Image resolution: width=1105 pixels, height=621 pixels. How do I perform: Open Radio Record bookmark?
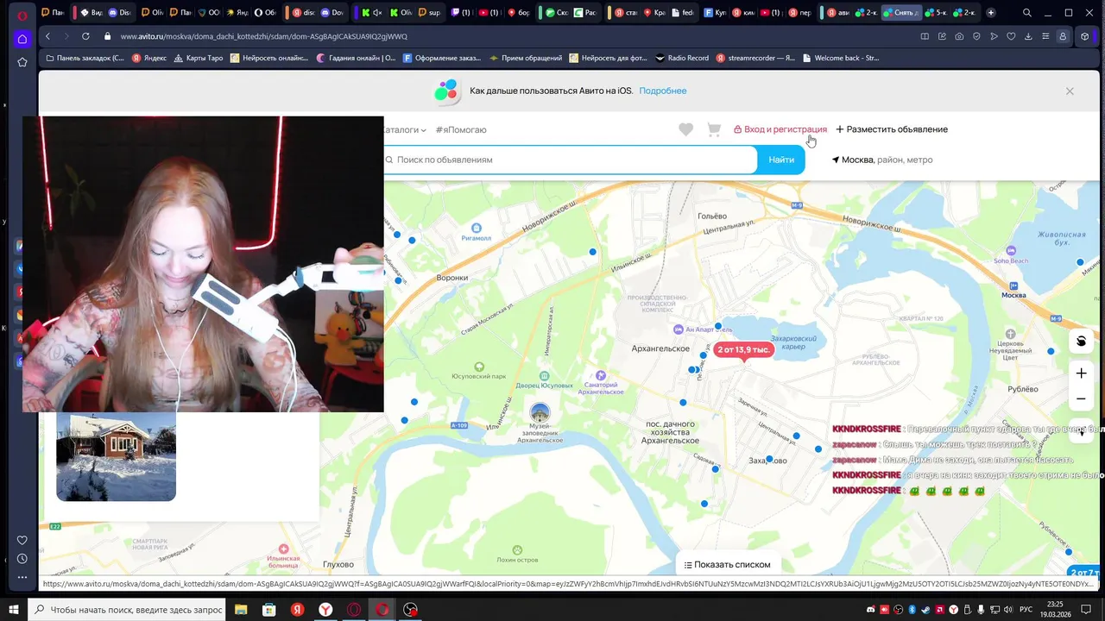point(682,58)
